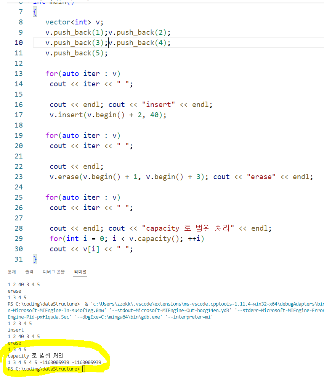Activate the 터미널 tab
The height and width of the screenshot is (377, 324).
click(80, 272)
